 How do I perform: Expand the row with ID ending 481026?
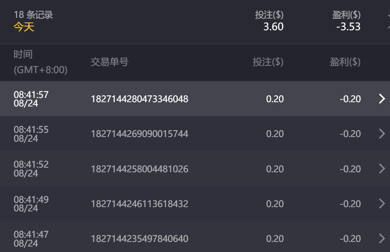(x=382, y=169)
